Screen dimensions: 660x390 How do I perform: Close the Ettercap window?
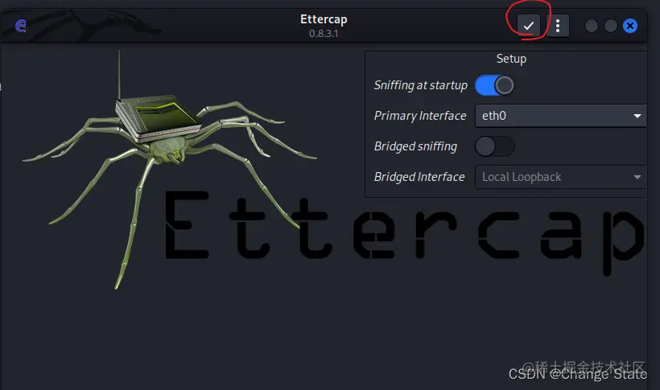tap(630, 26)
